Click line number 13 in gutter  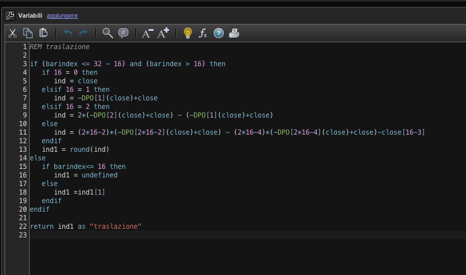click(23, 149)
